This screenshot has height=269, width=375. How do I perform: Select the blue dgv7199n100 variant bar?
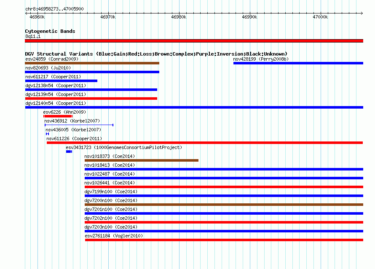pos(224,196)
